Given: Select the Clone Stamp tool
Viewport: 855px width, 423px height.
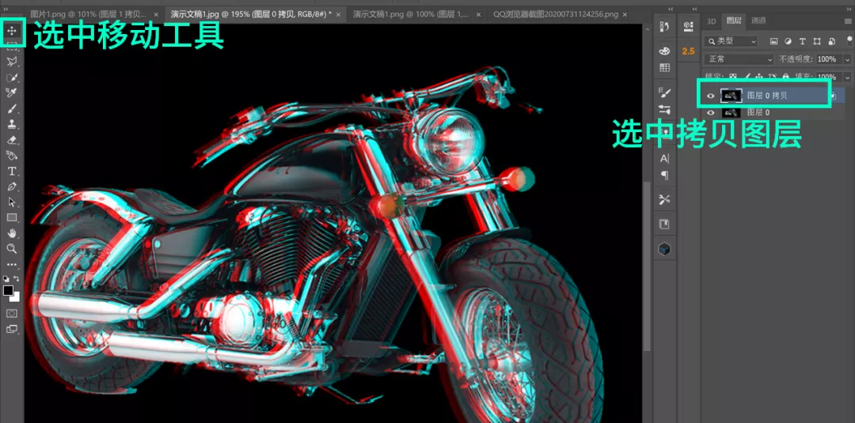Looking at the screenshot, I should tap(11, 123).
